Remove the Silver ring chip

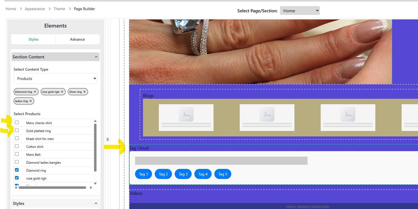pyautogui.click(x=84, y=92)
